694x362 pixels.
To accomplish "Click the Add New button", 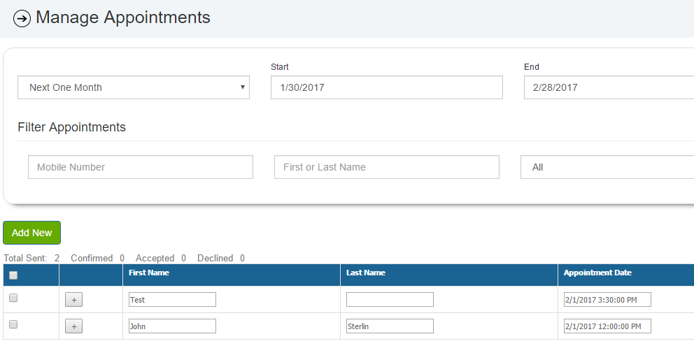I will (32, 233).
